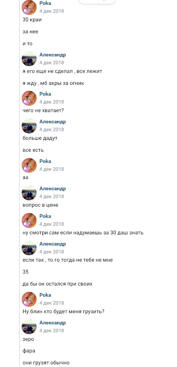Open Александр's avatar above the "зеро" message

click(x=29, y=327)
